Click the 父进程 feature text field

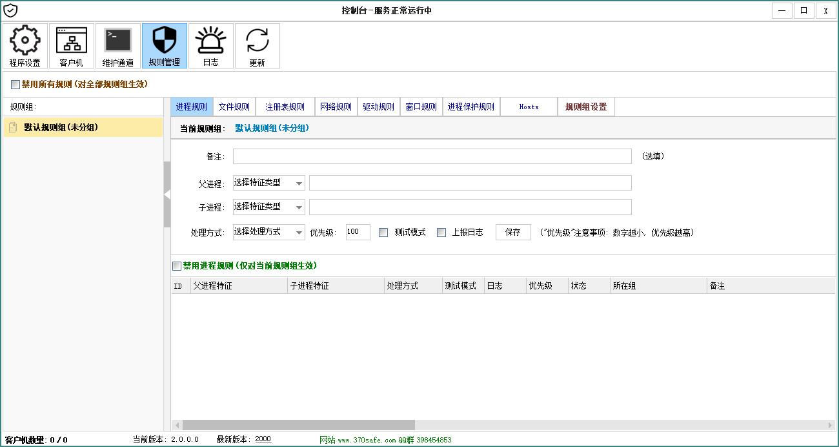tap(470, 183)
